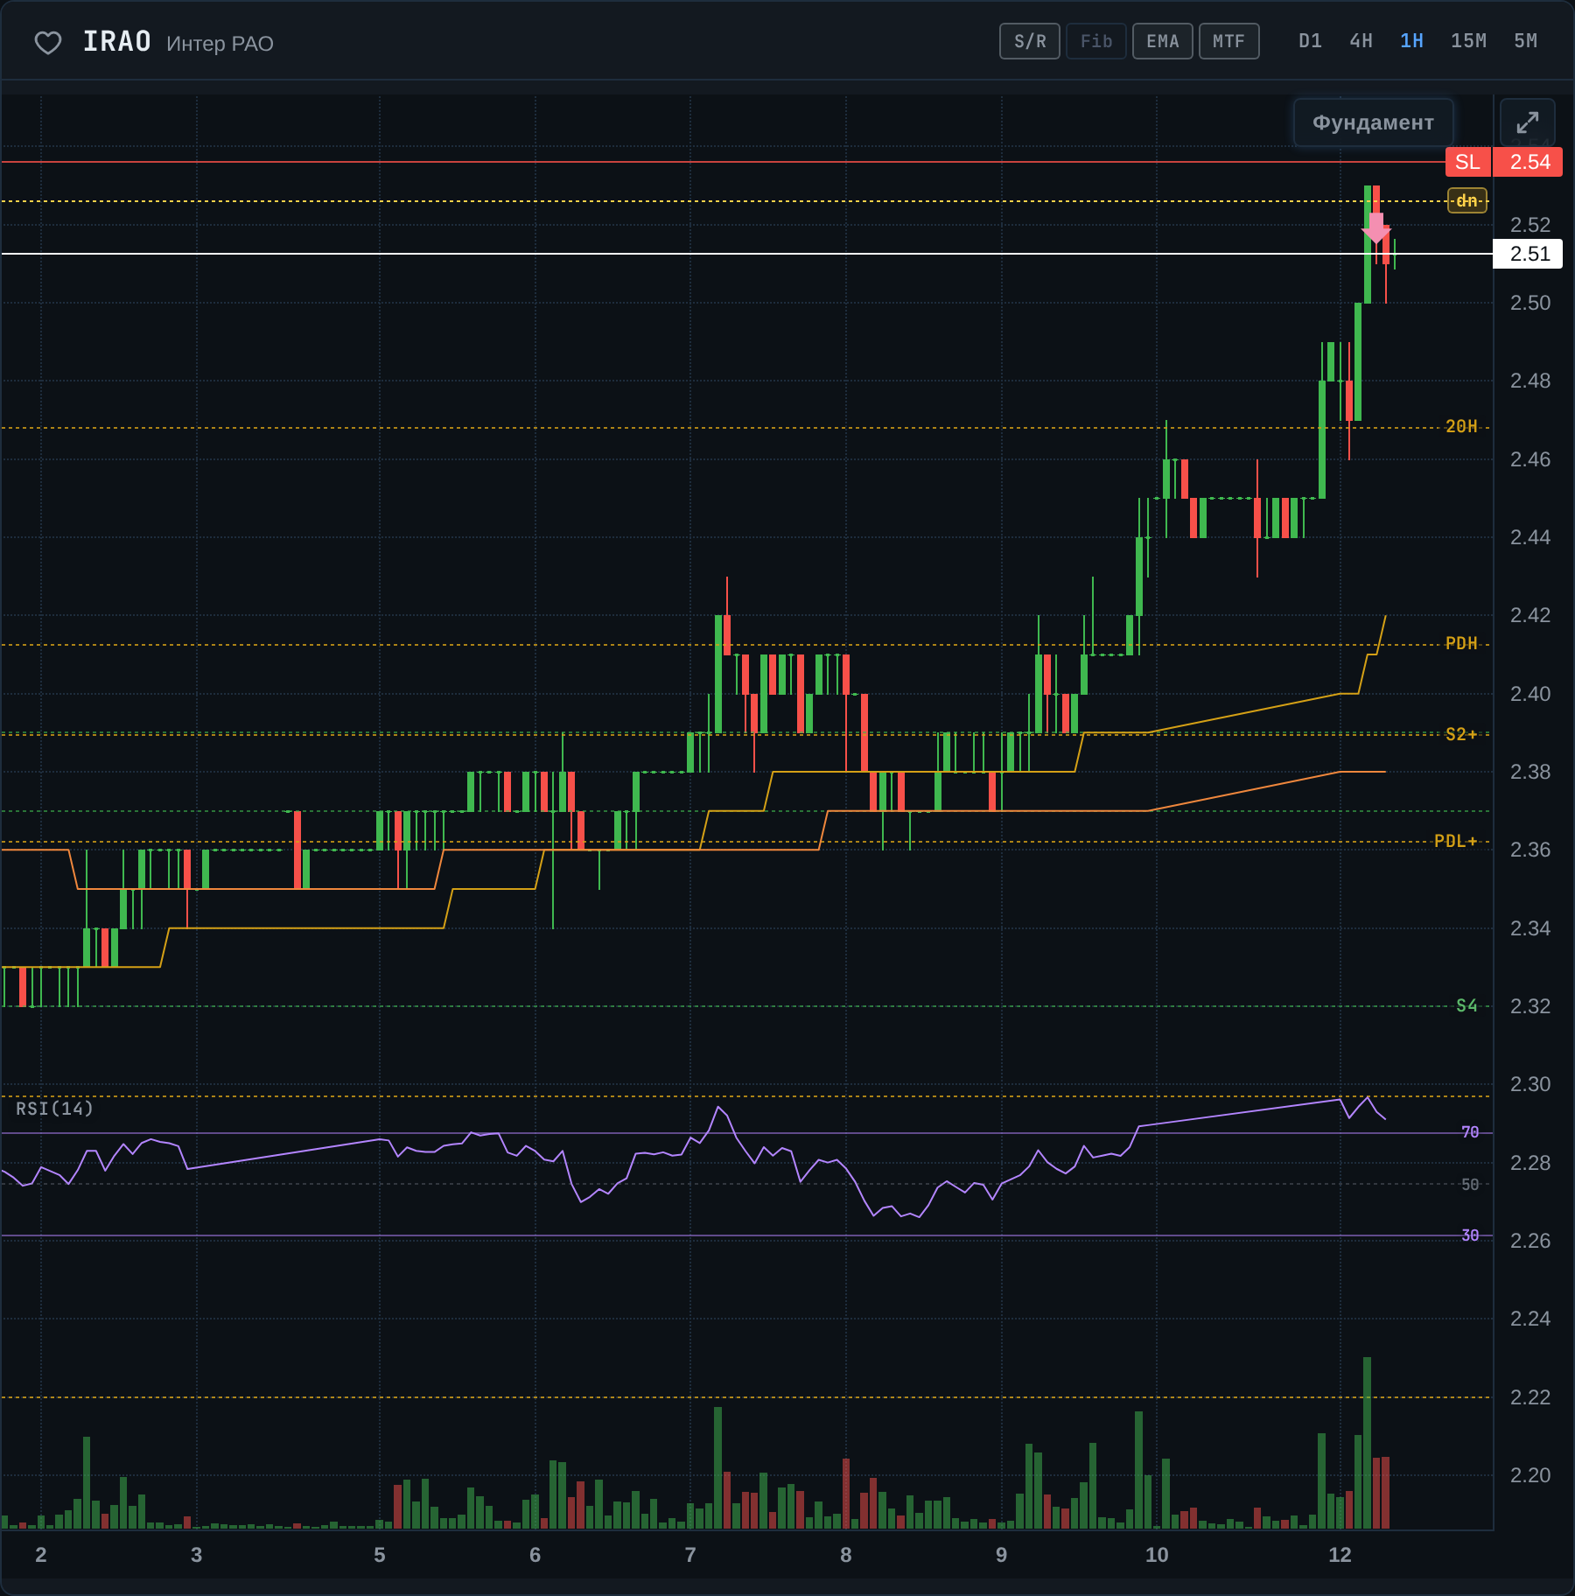Screen dimensions: 1575x1596
Task: Switch to the 15M timeframe
Action: click(x=1468, y=41)
